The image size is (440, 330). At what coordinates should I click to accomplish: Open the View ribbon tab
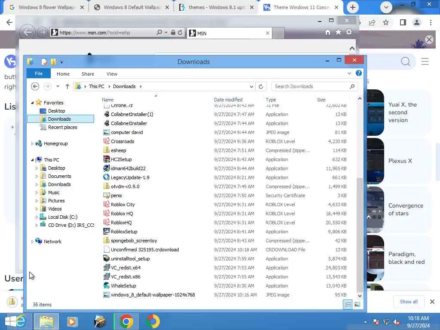click(x=112, y=74)
